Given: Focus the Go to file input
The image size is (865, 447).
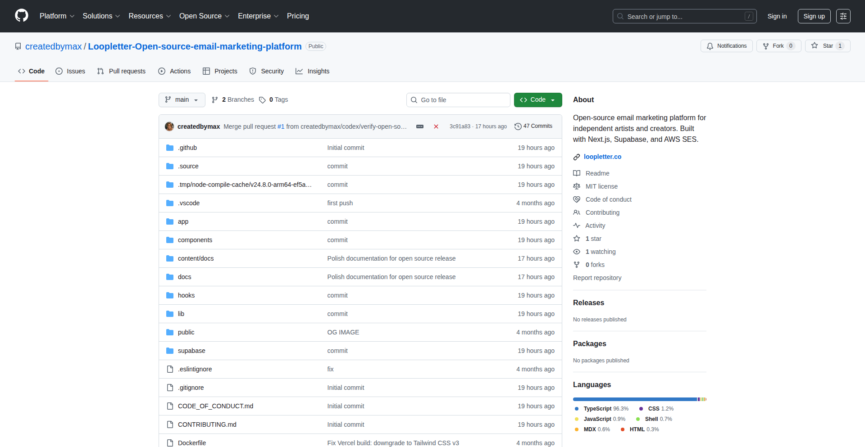Looking at the screenshot, I should coord(458,100).
